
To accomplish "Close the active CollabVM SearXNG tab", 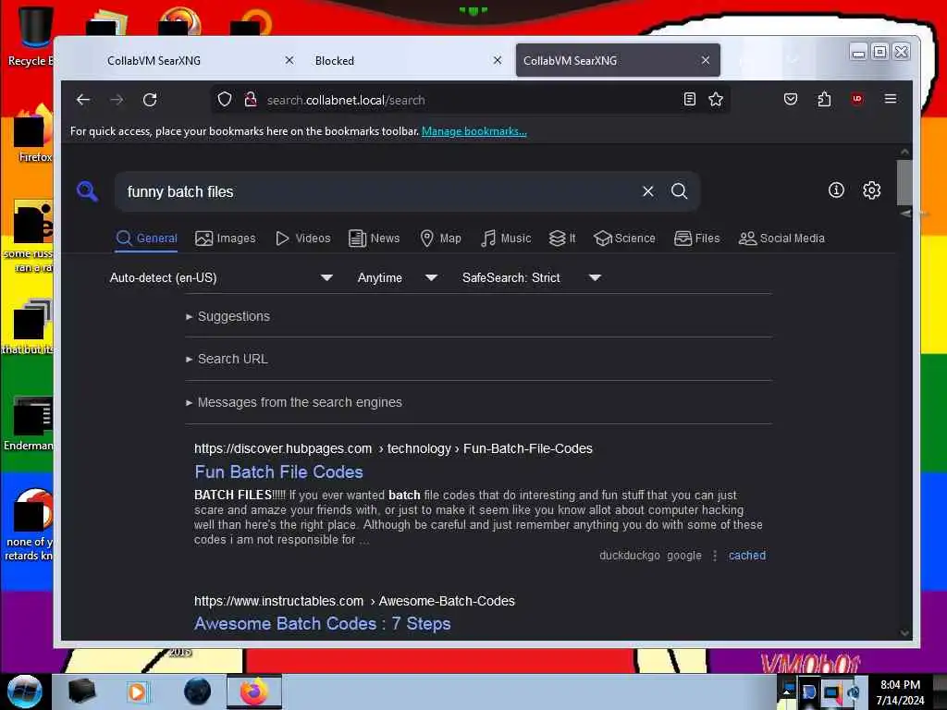I will pos(706,60).
